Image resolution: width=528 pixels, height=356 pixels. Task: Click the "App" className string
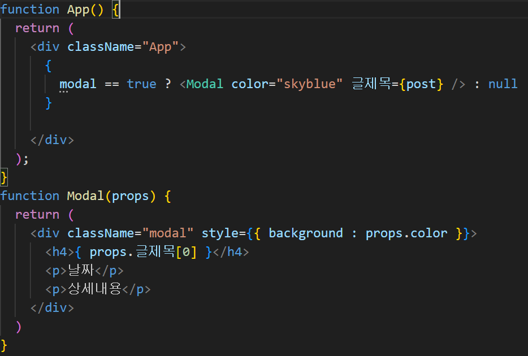pos(161,47)
